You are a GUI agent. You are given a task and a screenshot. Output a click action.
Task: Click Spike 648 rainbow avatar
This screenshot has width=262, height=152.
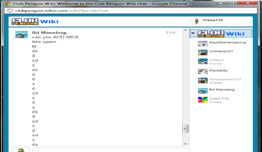203,100
